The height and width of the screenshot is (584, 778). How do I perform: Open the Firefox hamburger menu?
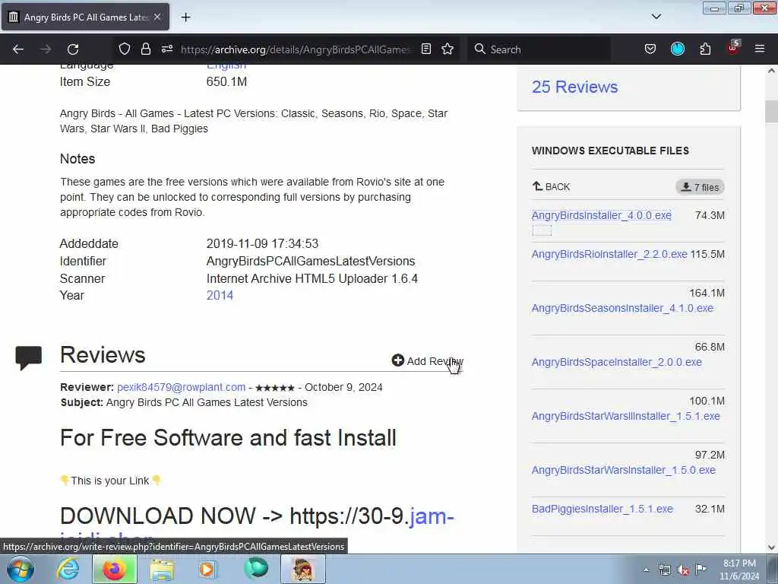[x=760, y=49]
